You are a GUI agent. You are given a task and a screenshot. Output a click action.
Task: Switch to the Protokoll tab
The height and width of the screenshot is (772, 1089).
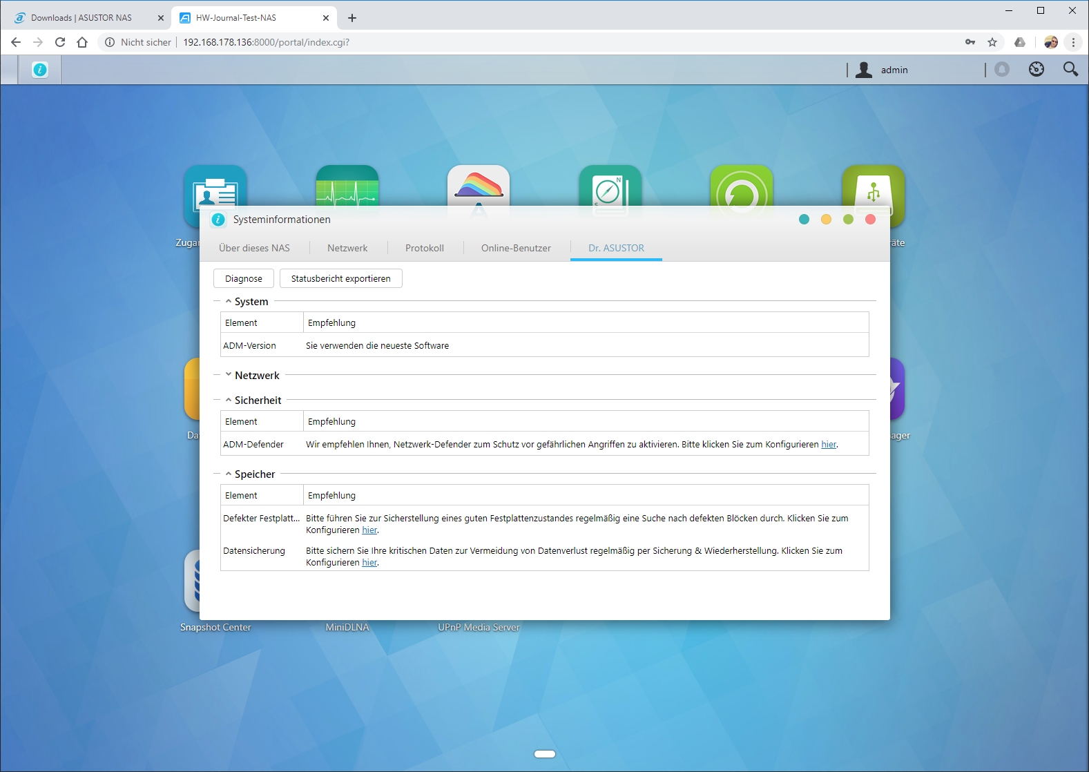pos(425,248)
